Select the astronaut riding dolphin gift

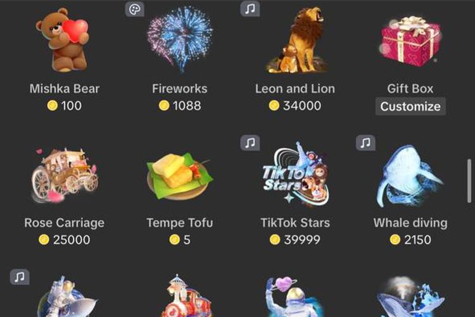(67, 296)
